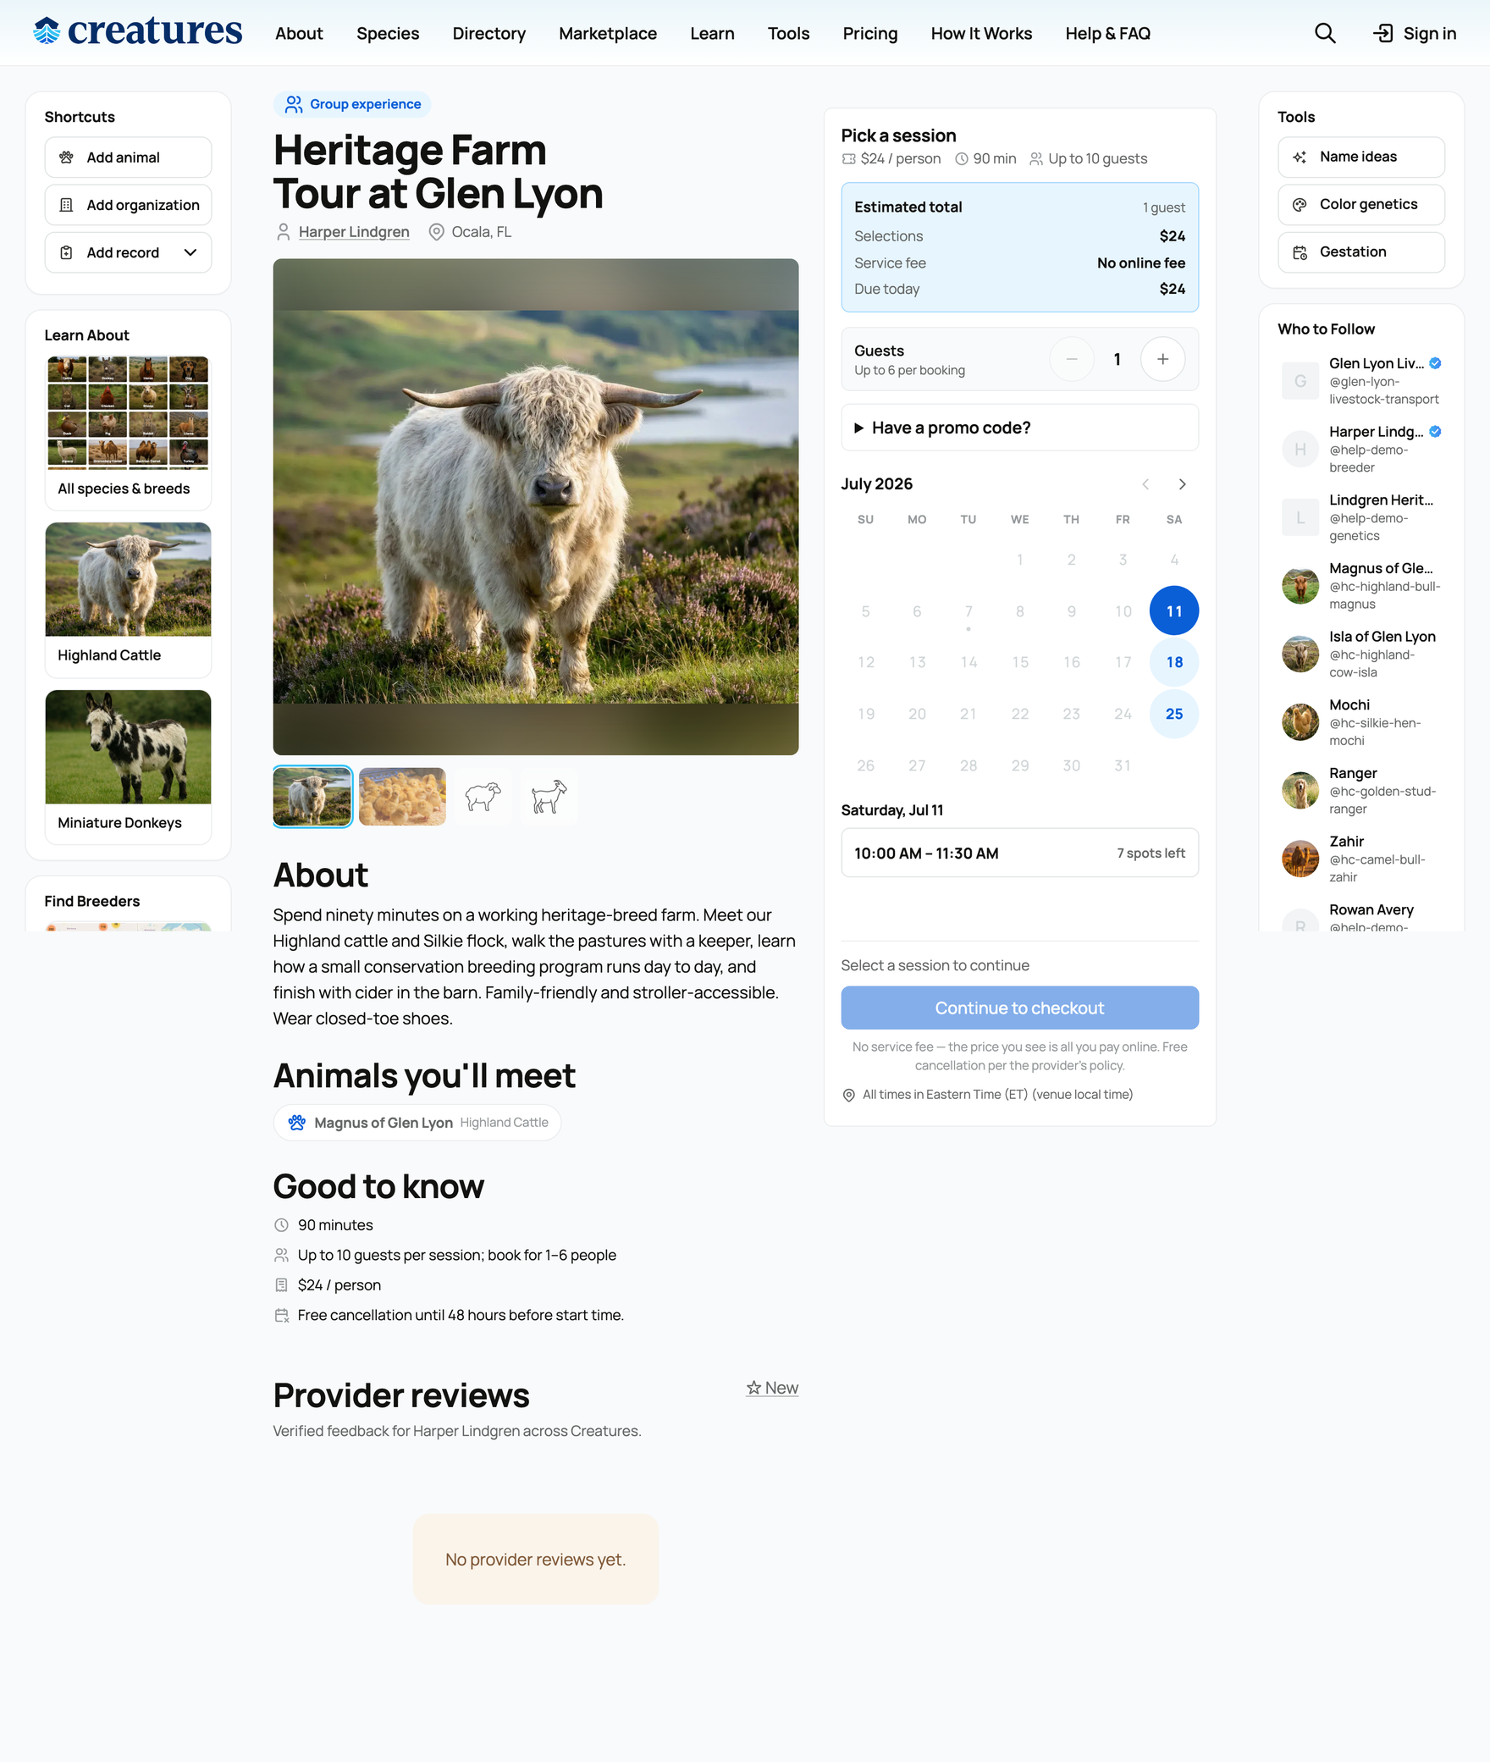Viewport: 1490px width, 1762px height.
Task: Select the 10:00 AM – 11:30 AM session
Action: 1019,853
